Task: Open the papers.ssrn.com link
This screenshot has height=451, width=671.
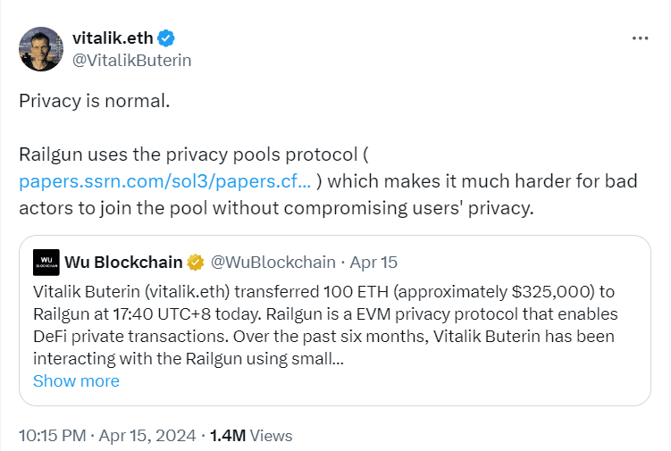Action: click(x=165, y=180)
